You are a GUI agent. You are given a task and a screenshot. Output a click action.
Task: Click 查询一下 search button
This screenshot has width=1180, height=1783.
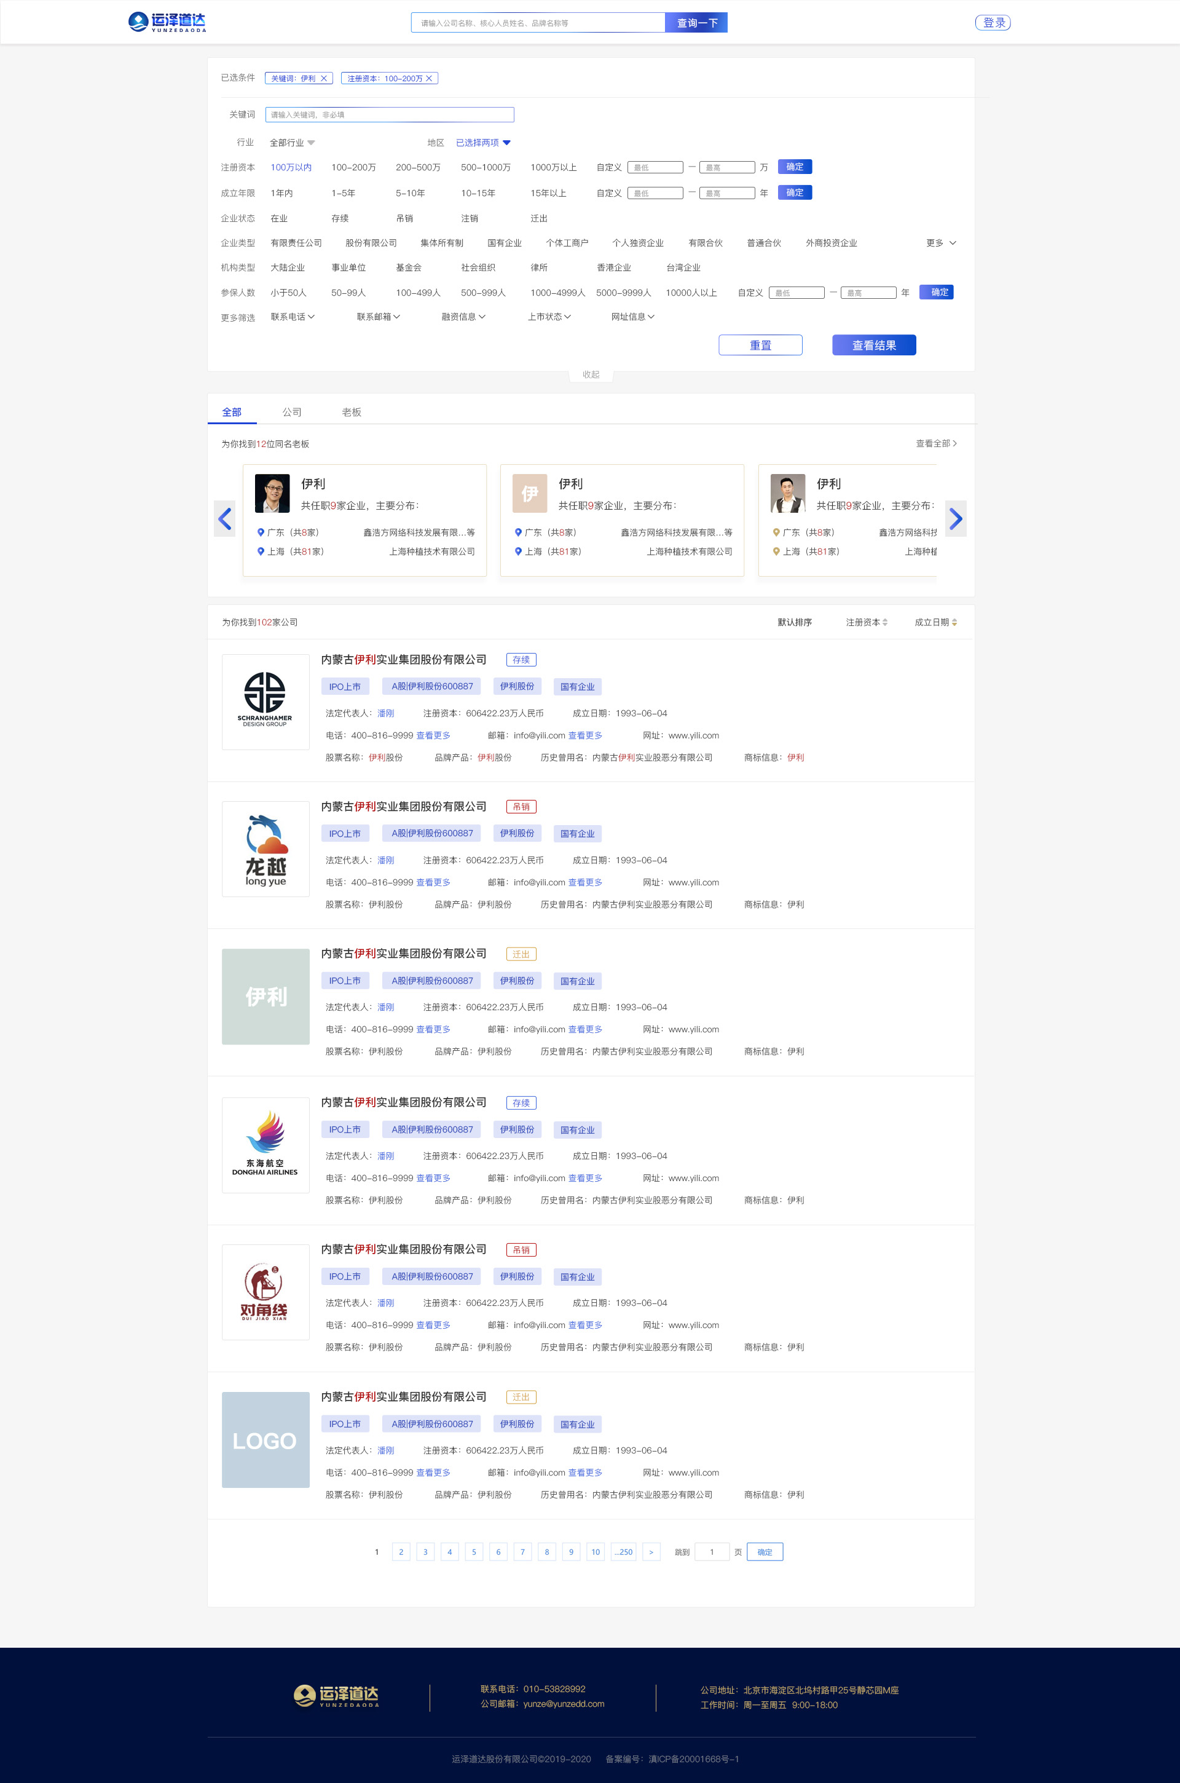pos(697,23)
